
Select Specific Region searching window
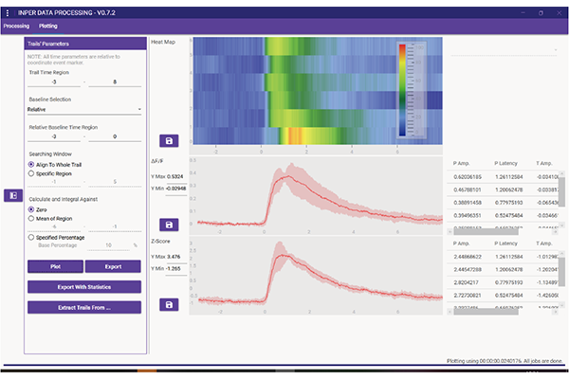32,173
